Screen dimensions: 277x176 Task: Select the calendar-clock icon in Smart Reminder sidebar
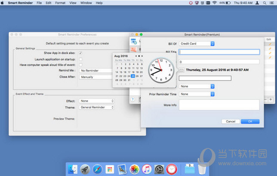tap(134, 41)
